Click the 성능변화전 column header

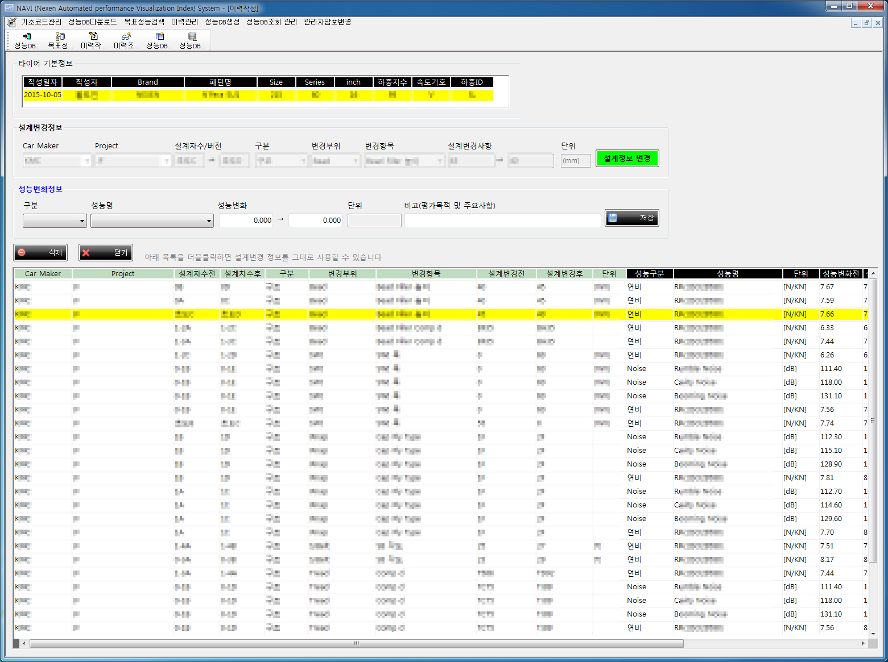click(x=841, y=274)
